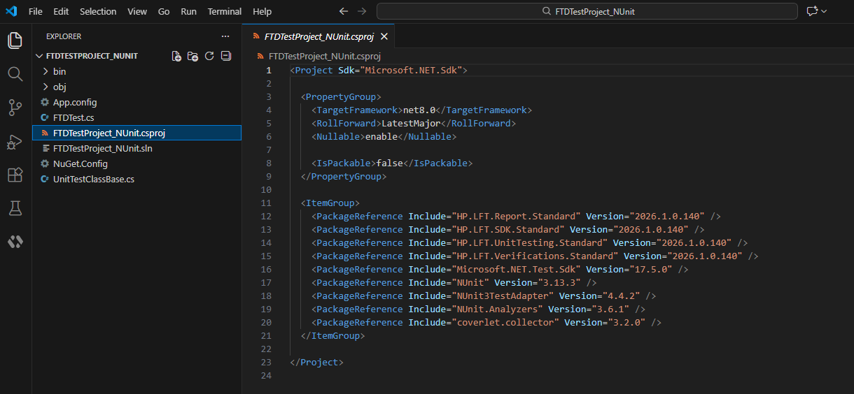Collapse the FTDTESTPROJECT_NUNIT root section

(40, 56)
